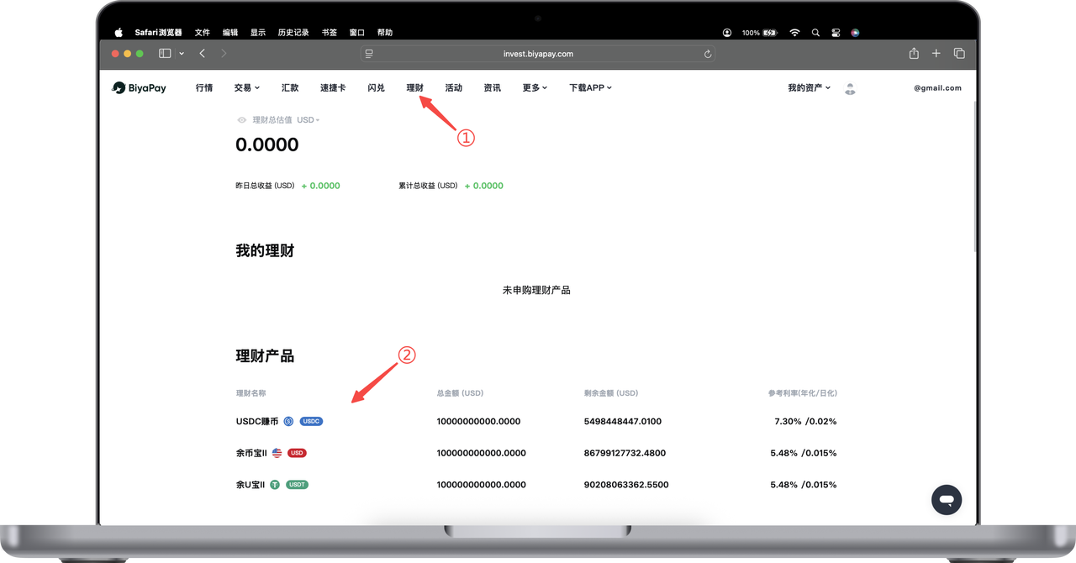The width and height of the screenshot is (1076, 563).
Task: Go back with the Safari back arrow
Action: [x=203, y=54]
